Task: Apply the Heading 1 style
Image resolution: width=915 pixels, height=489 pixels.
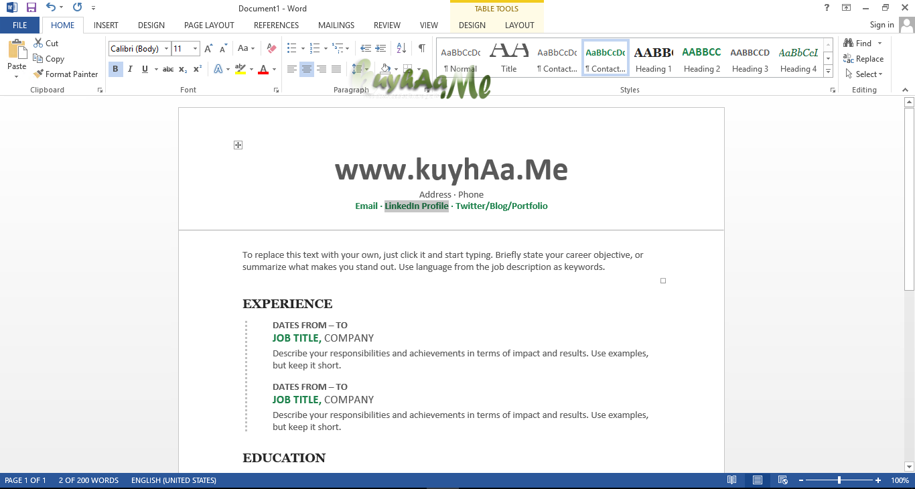Action: tap(653, 58)
